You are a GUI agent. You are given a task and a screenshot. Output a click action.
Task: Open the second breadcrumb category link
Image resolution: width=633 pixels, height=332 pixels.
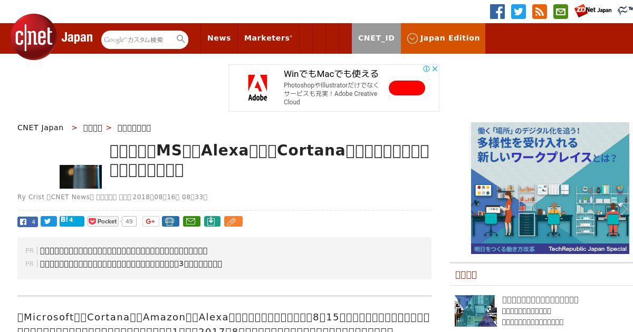click(93, 128)
